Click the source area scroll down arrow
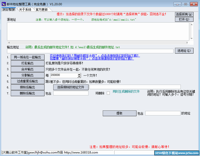 coord(191,39)
